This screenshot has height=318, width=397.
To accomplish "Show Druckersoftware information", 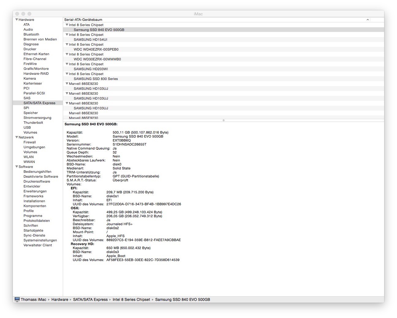I will point(37,181).
